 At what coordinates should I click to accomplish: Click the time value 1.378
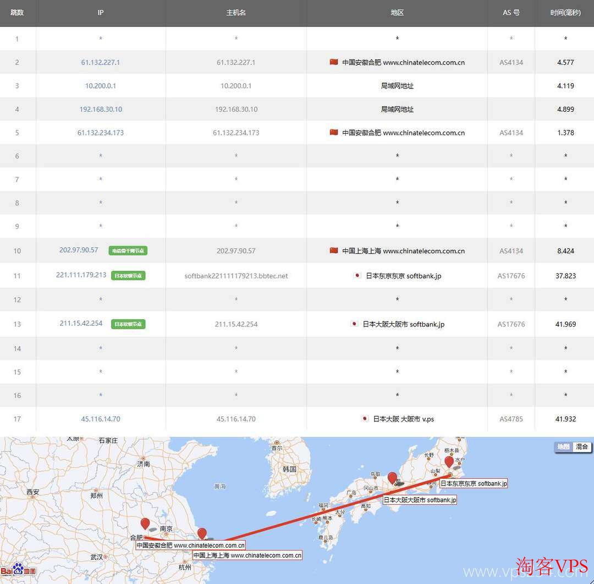(565, 133)
